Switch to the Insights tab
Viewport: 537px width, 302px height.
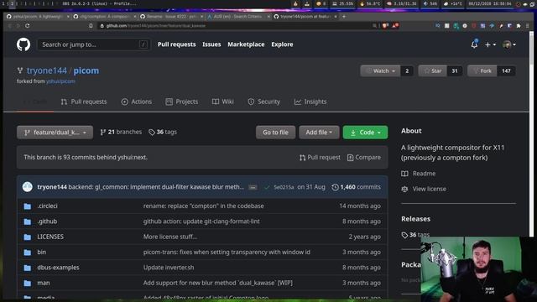[310, 102]
